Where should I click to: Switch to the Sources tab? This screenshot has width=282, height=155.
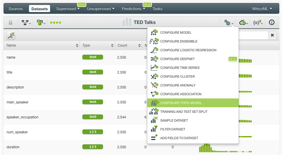tap(16, 9)
